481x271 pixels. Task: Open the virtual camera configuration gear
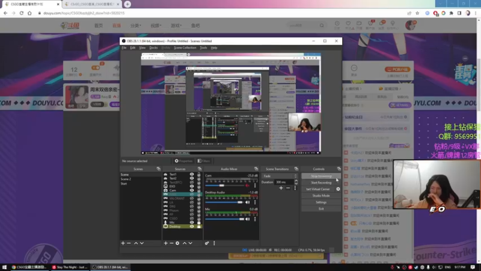(338, 189)
